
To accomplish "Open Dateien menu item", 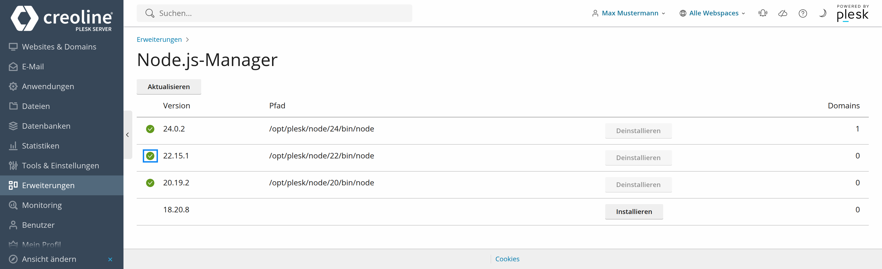I will click(x=62, y=106).
